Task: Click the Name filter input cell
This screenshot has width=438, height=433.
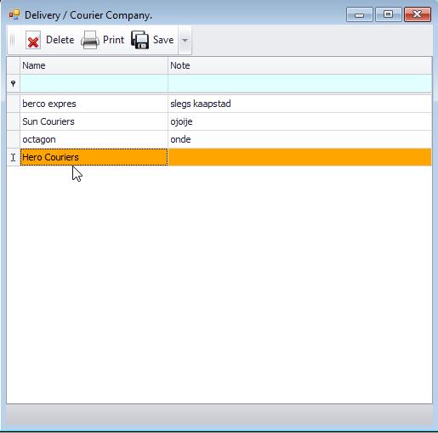Action: pyautogui.click(x=94, y=83)
